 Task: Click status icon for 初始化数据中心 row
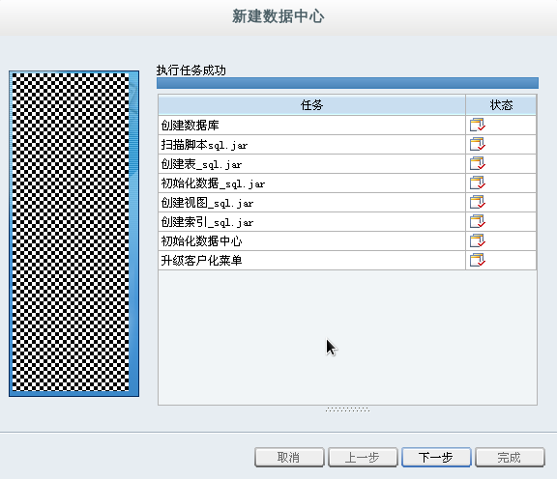(x=478, y=240)
